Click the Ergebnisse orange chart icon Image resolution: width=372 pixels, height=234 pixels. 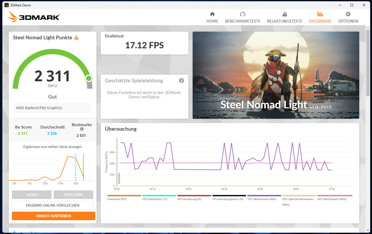(x=320, y=14)
